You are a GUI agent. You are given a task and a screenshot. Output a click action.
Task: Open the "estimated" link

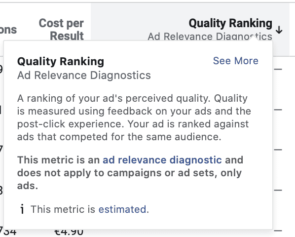click(122, 209)
